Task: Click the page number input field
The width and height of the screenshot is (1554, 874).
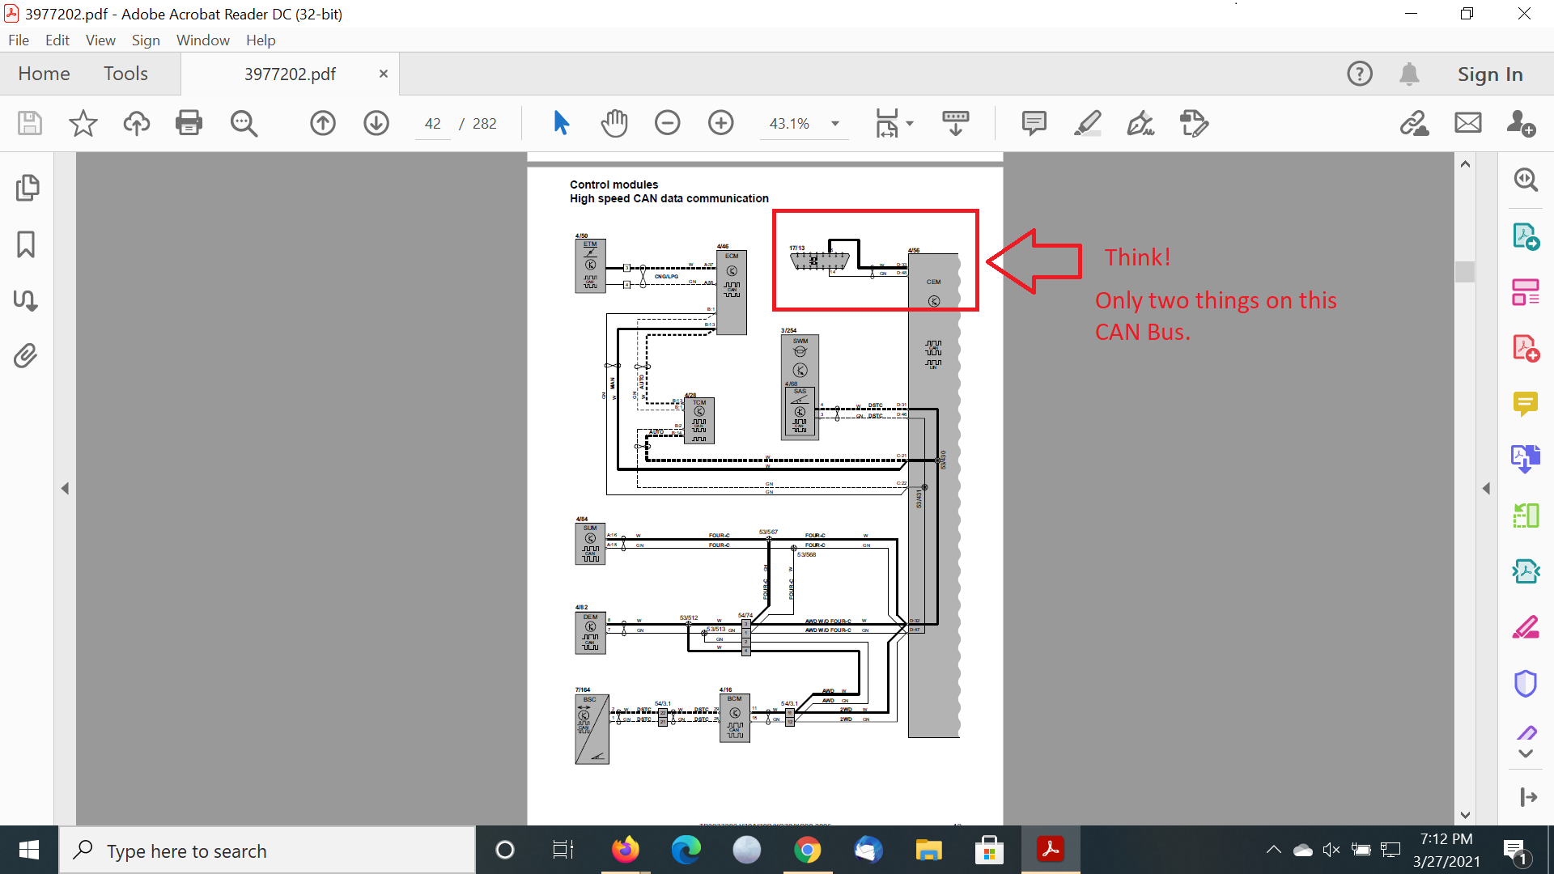Action: pos(433,124)
